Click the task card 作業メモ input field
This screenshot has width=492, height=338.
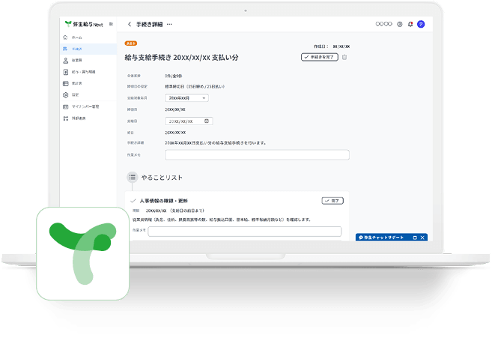point(244,232)
